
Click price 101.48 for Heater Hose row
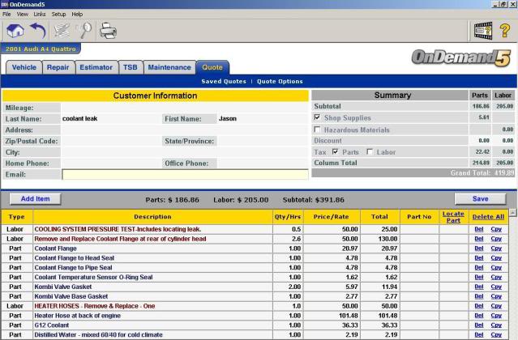point(349,315)
